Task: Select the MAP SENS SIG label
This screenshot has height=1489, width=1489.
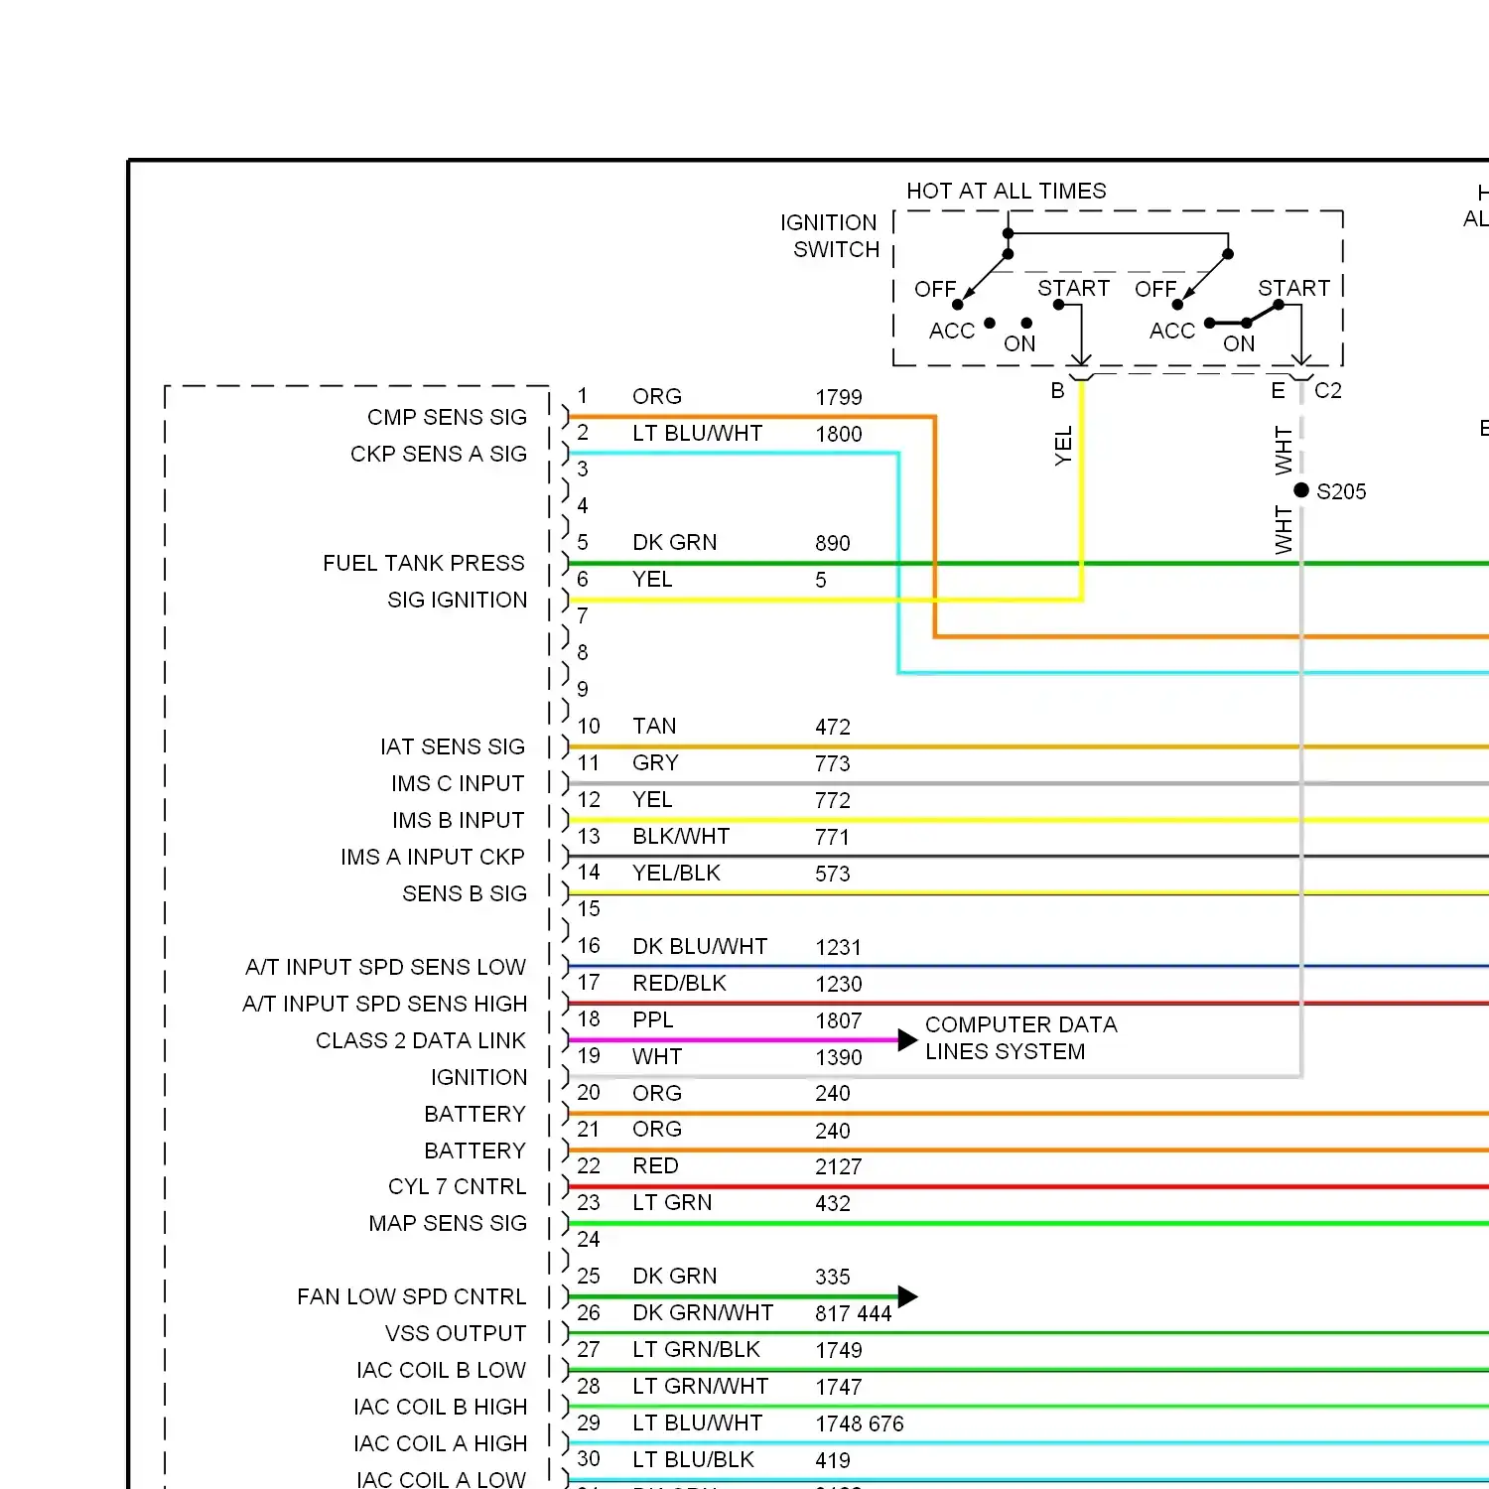Action: 448,1223
